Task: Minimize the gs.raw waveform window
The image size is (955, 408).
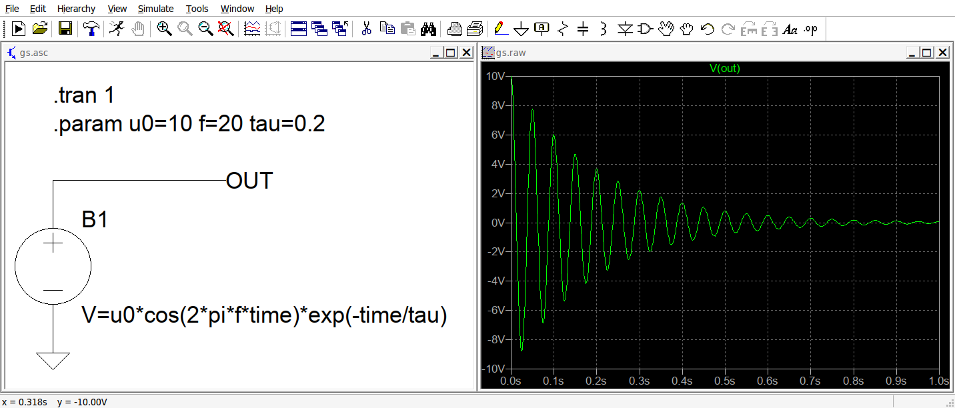Action: pos(914,53)
